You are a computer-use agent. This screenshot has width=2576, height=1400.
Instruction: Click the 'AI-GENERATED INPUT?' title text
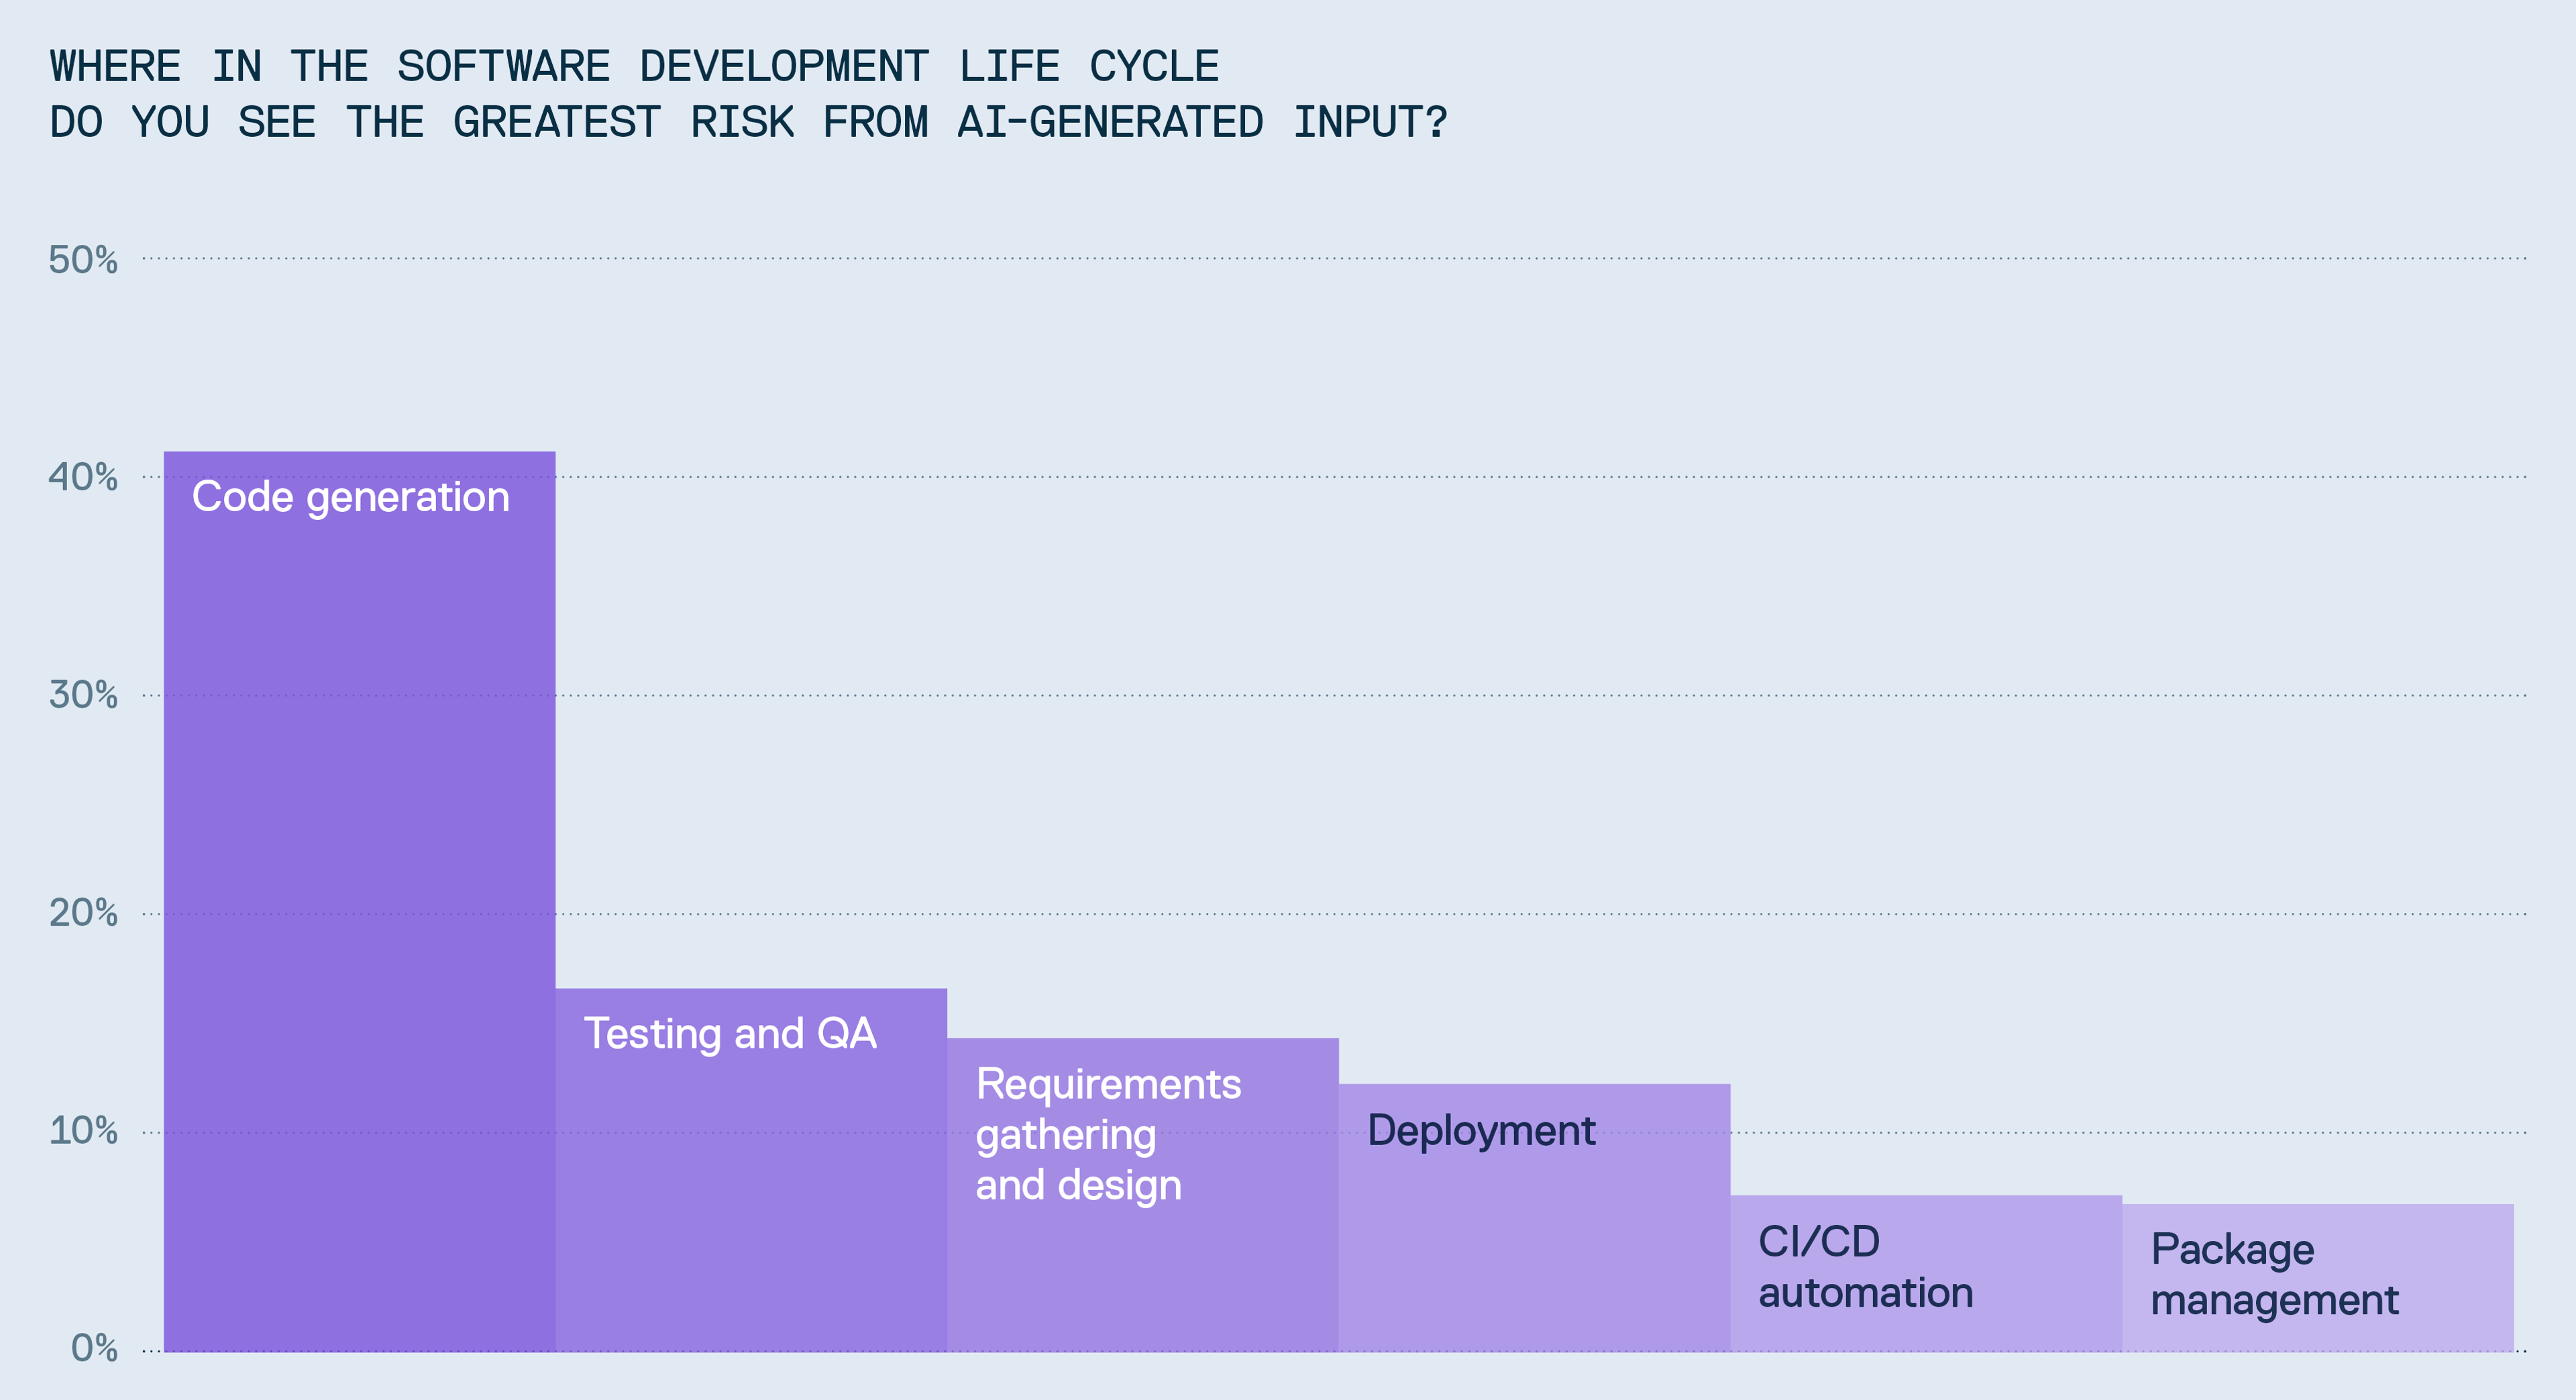click(1202, 123)
